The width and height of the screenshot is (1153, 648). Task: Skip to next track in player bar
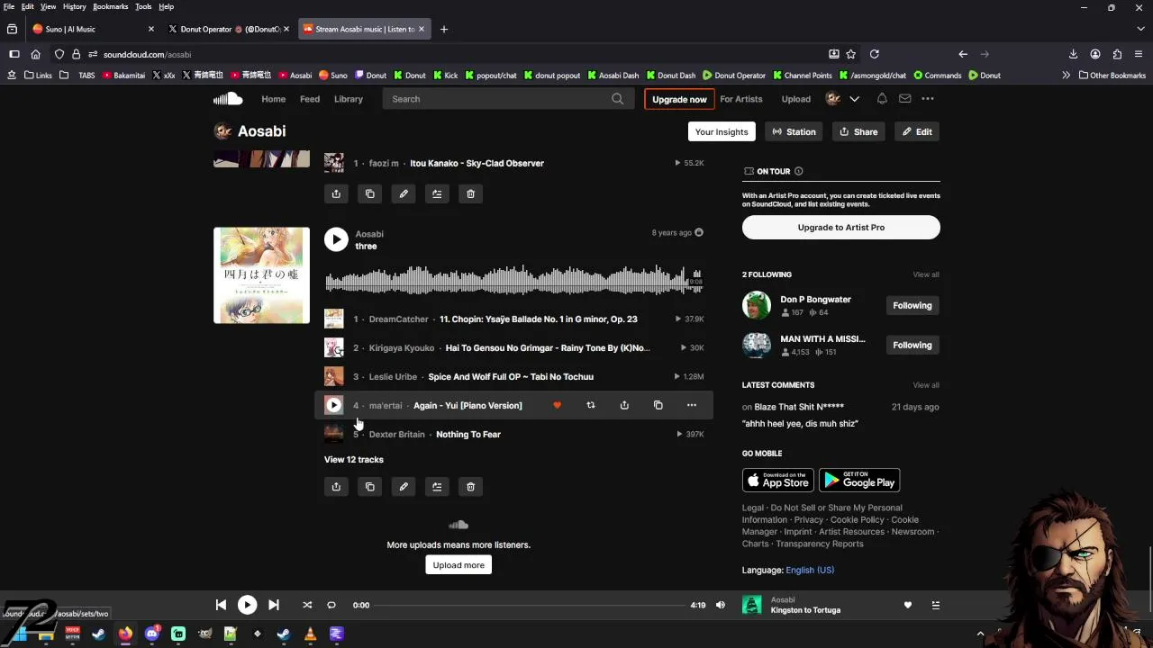point(274,605)
